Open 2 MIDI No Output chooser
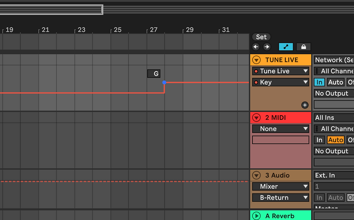This screenshot has width=354, height=220. pos(334,151)
